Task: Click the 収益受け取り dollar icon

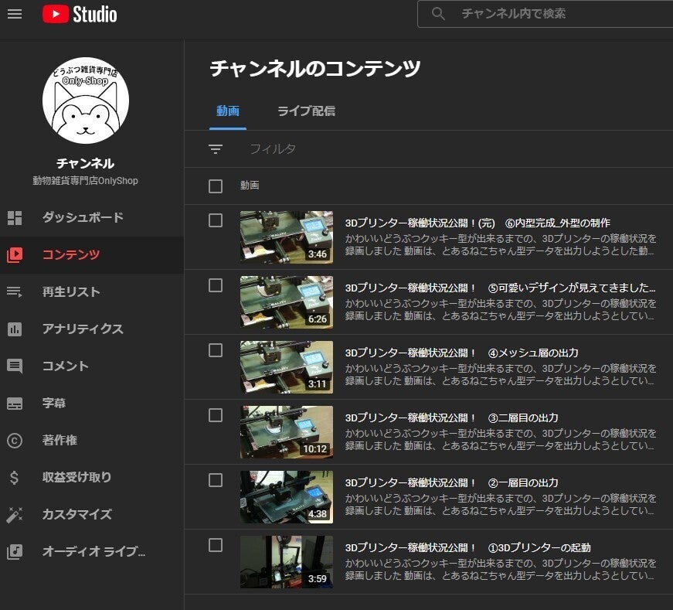Action: point(15,478)
